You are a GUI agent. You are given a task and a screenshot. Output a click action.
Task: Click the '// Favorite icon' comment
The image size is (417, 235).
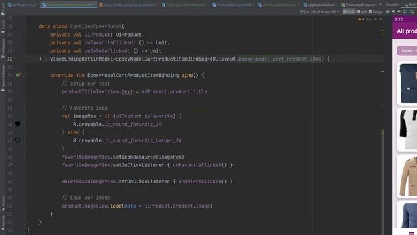pyautogui.click(x=85, y=108)
